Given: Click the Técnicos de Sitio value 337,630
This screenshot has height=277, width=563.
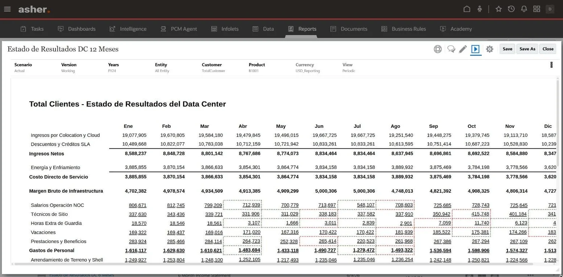Looking at the screenshot, I should pos(138,214).
